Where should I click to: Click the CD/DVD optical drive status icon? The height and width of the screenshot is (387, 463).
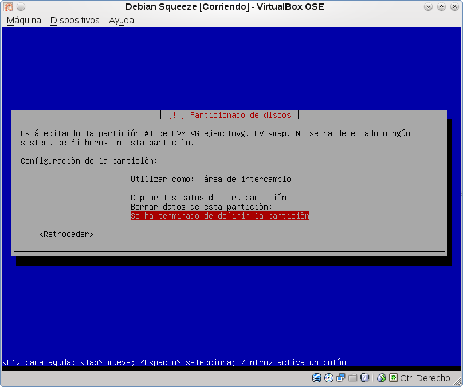coord(329,378)
